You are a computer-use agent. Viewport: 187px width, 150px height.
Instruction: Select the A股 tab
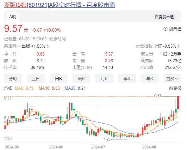click(x=13, y=17)
